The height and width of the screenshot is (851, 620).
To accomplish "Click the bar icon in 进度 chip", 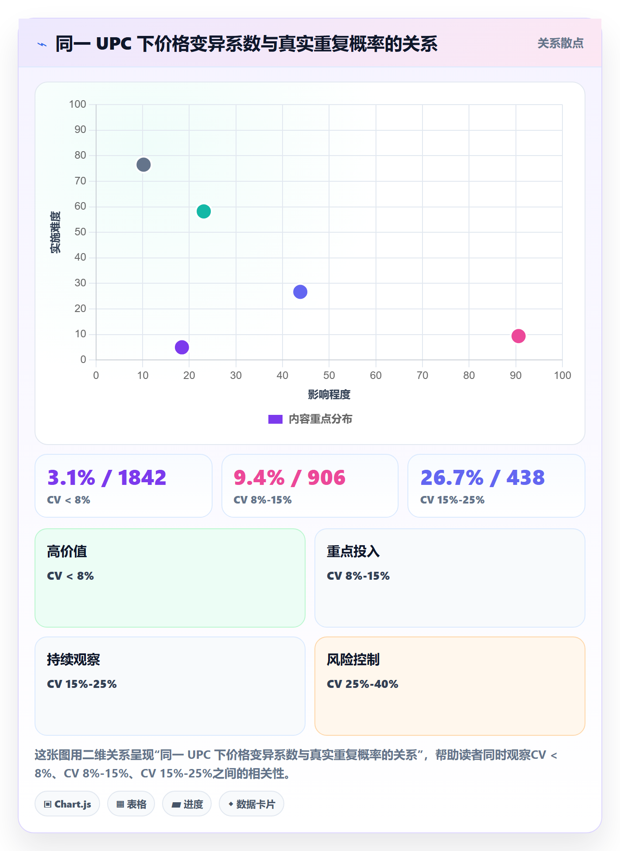I will point(176,804).
